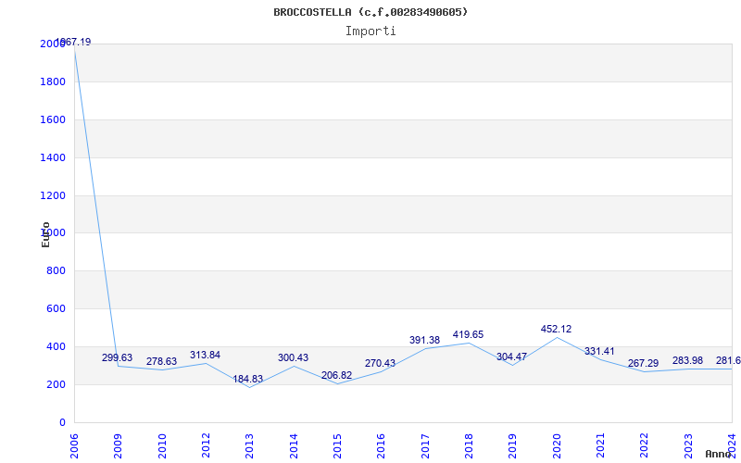Click the 800 y-axis tick value
Viewport: 741px width, 463px height.
56,270
